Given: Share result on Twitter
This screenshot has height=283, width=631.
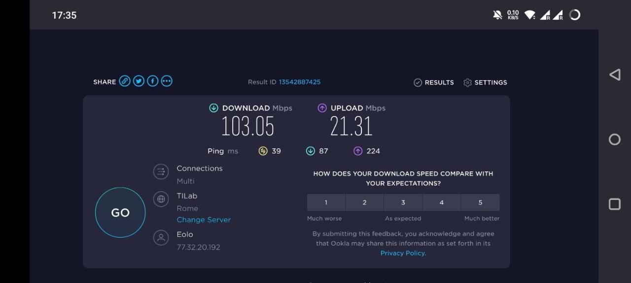Looking at the screenshot, I should click(x=139, y=81).
